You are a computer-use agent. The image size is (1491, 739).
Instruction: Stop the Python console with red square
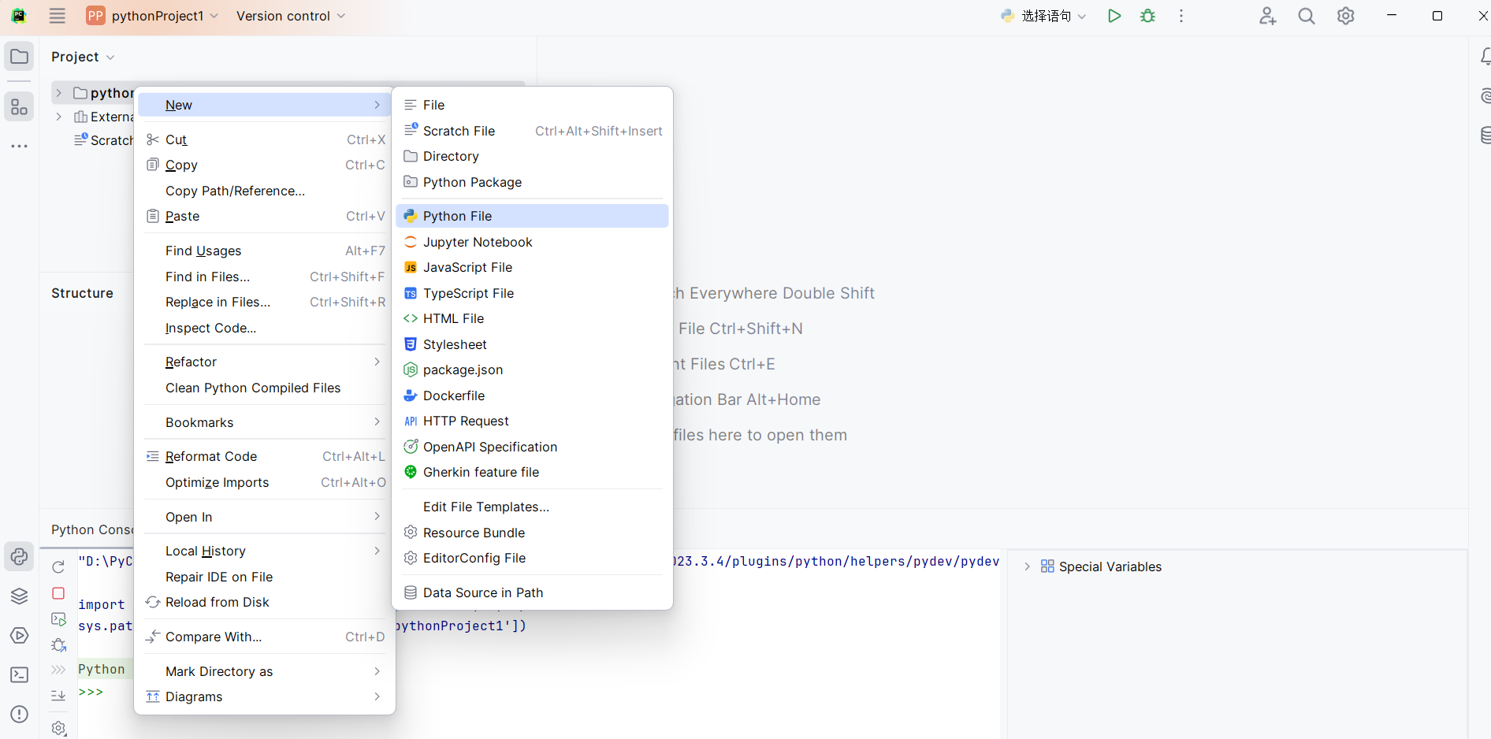[x=58, y=593]
